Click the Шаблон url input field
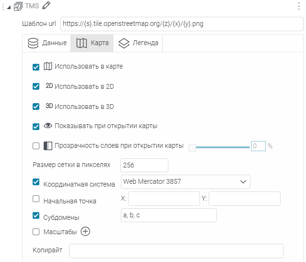Viewport: 306px width, 262px height. [x=182, y=24]
